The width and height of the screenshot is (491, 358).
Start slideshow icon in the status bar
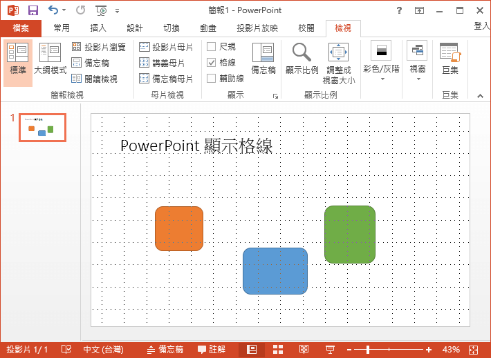(x=330, y=350)
